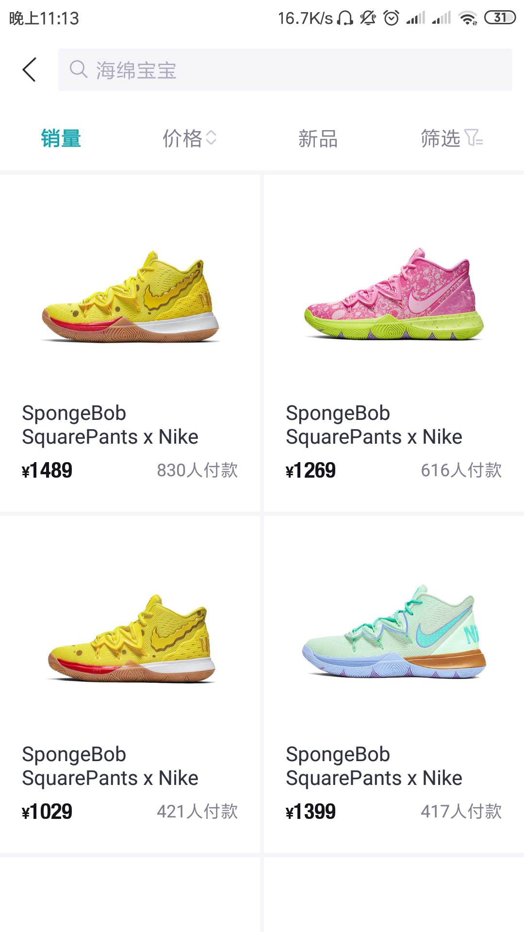Select the 销量 sales tab
Screen dimensions: 524x932
coord(61,138)
